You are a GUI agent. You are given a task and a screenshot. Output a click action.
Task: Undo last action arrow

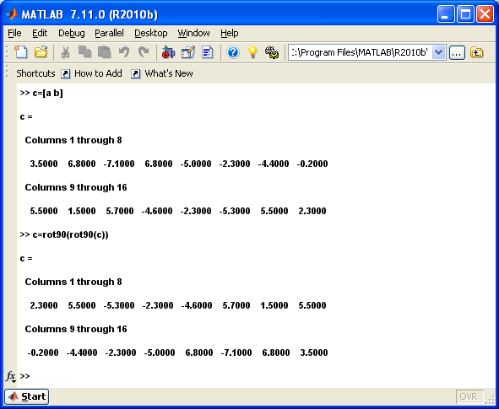(x=124, y=52)
